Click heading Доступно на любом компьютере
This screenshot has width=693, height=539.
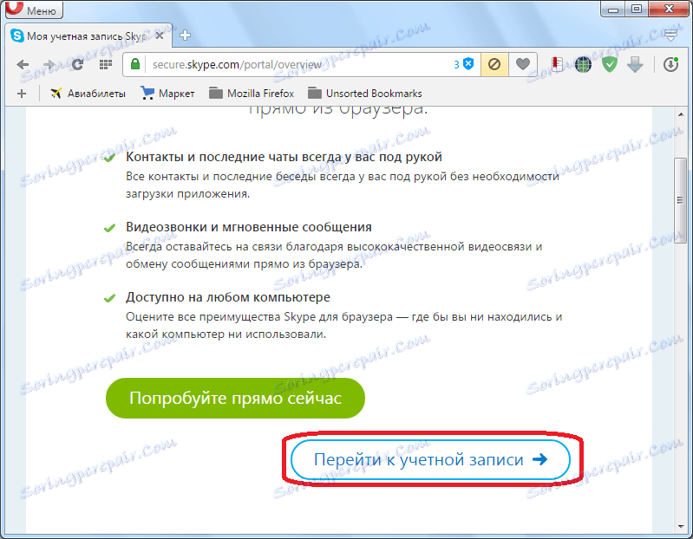click(227, 297)
